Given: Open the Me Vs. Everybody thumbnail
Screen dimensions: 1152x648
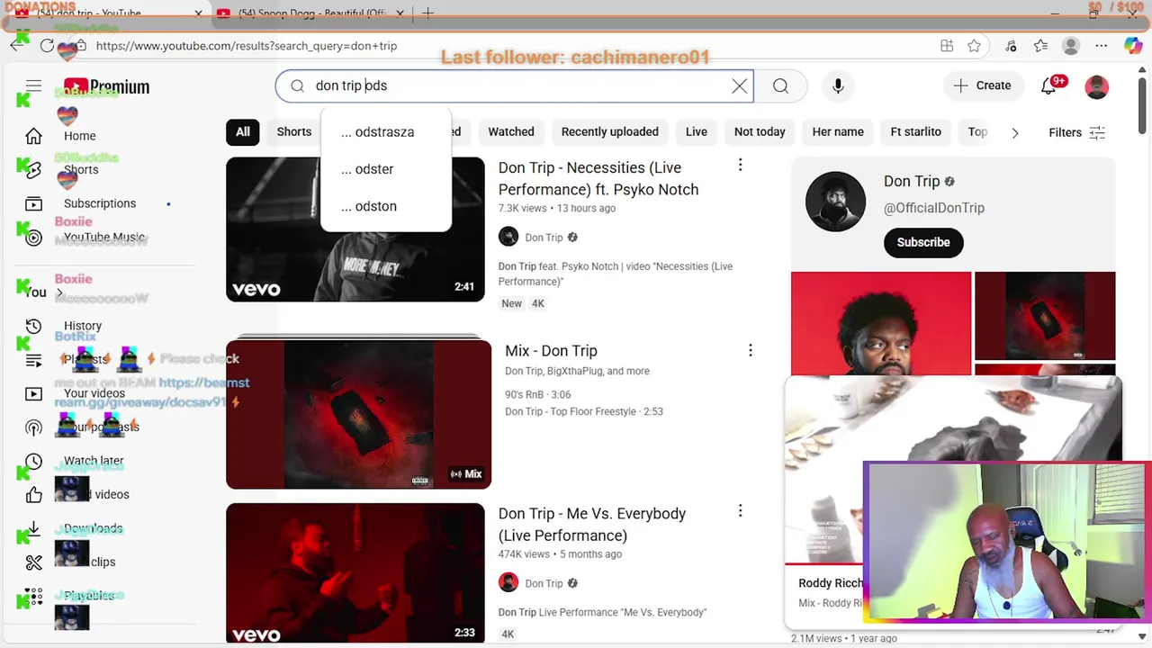Looking at the screenshot, I should [x=355, y=573].
